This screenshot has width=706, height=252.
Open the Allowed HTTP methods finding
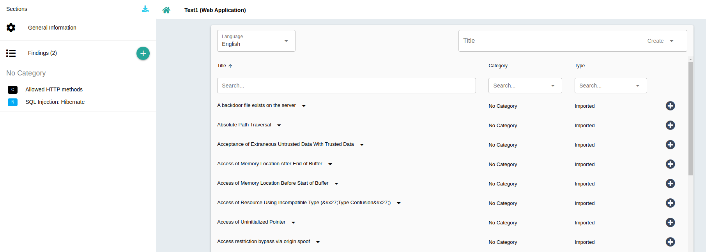[54, 89]
